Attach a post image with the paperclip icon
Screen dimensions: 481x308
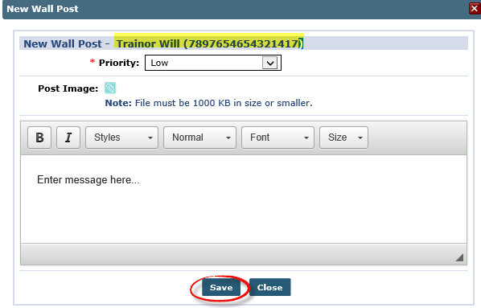(110, 88)
